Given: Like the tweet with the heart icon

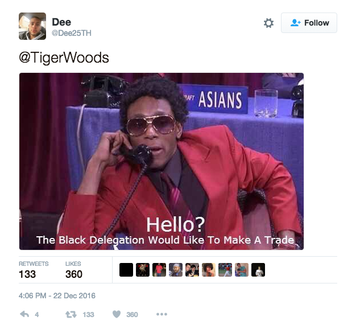Looking at the screenshot, I should [117, 314].
